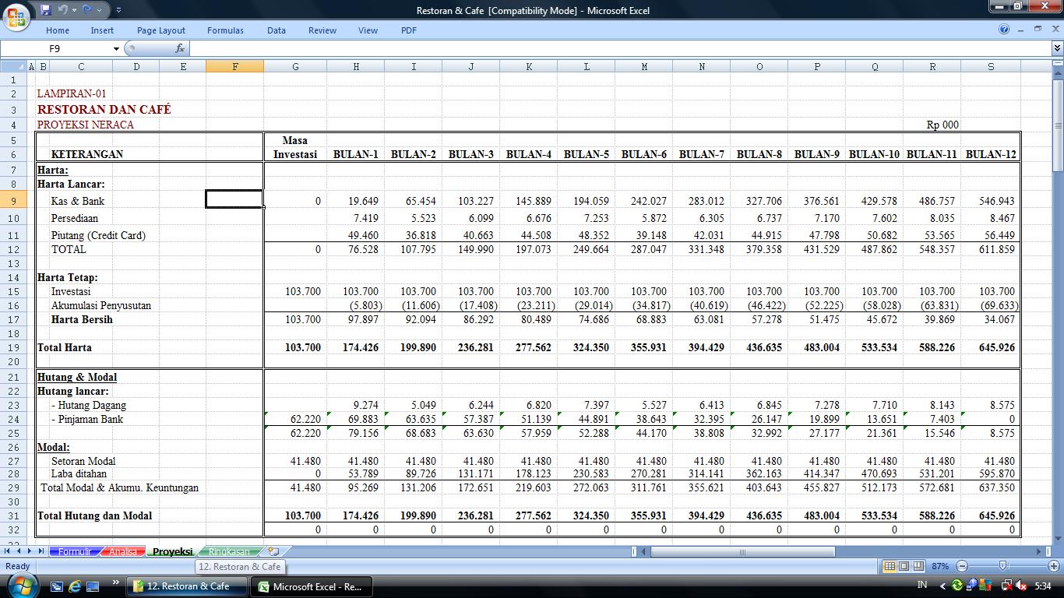Click BULAN-12 Total Harta value 645.926
The image size is (1064, 598).
pyautogui.click(x=995, y=347)
